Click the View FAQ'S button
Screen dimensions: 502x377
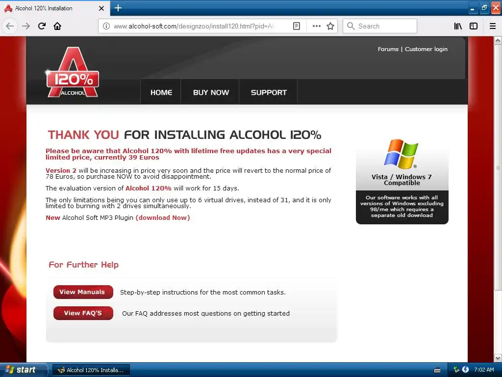[x=83, y=313]
